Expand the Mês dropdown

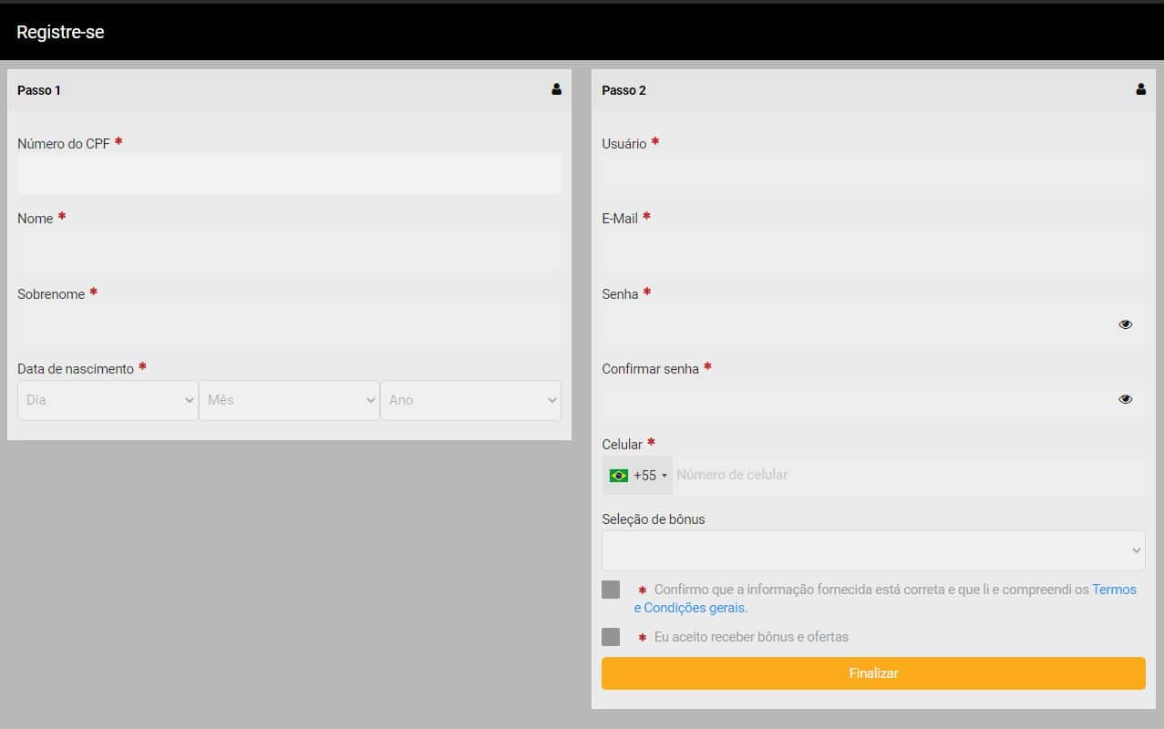pyautogui.click(x=289, y=400)
